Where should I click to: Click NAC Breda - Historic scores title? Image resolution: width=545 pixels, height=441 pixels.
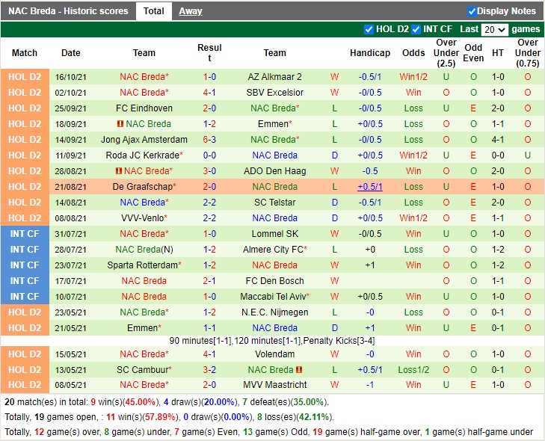tap(68, 11)
